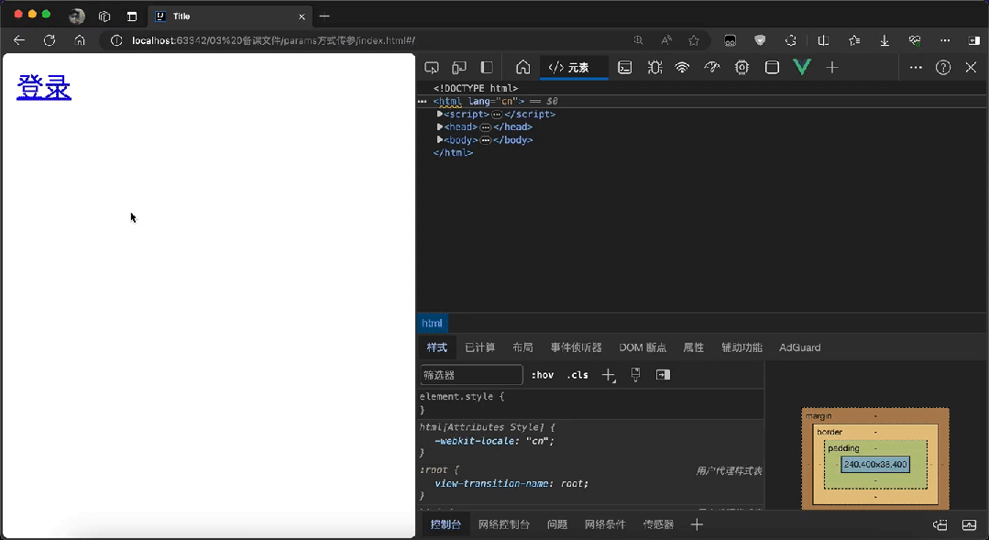Expand the script node in DOM tree

coord(440,115)
